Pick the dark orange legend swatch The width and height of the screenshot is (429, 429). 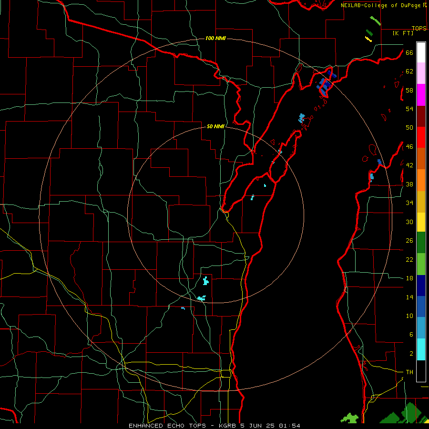(421, 158)
